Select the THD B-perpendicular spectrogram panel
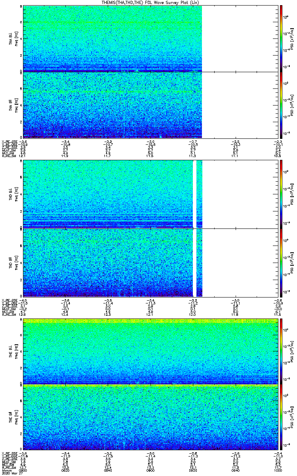The width and height of the screenshot is (297, 476). pyautogui.click(x=150, y=194)
